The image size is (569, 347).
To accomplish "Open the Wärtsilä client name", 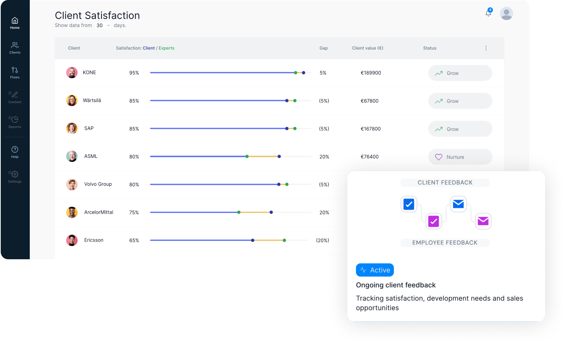I will coord(92,100).
